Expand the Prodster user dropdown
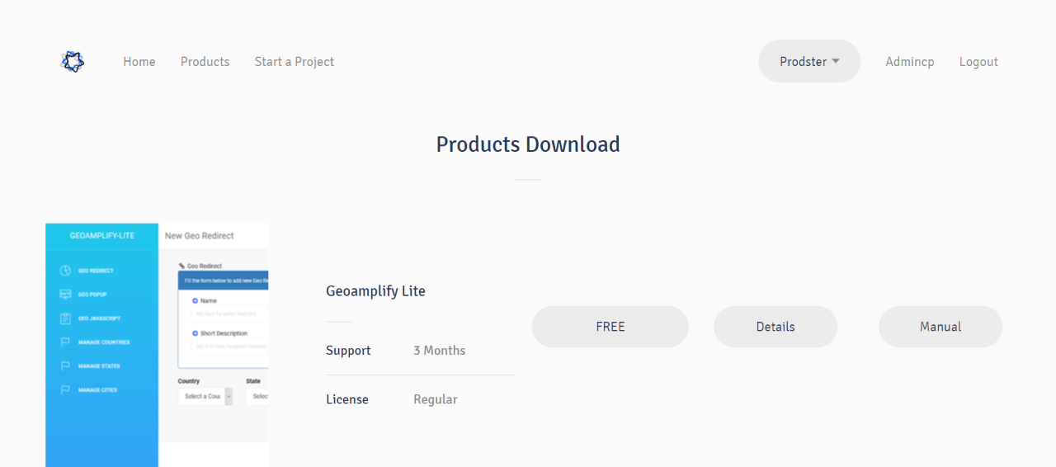The width and height of the screenshot is (1056, 467). click(808, 62)
